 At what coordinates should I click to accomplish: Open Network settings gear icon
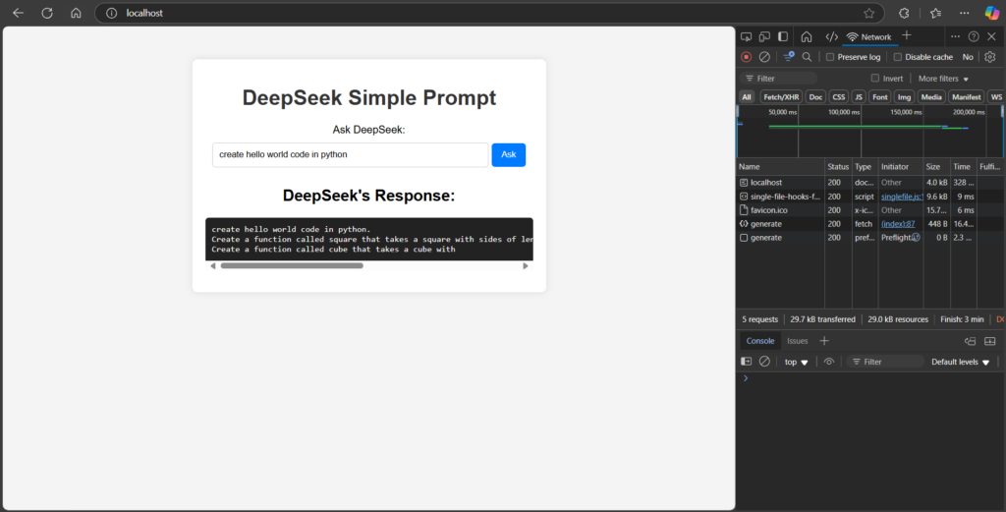point(990,57)
